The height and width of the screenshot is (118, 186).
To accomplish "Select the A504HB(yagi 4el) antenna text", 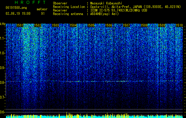I will [x=104, y=14].
